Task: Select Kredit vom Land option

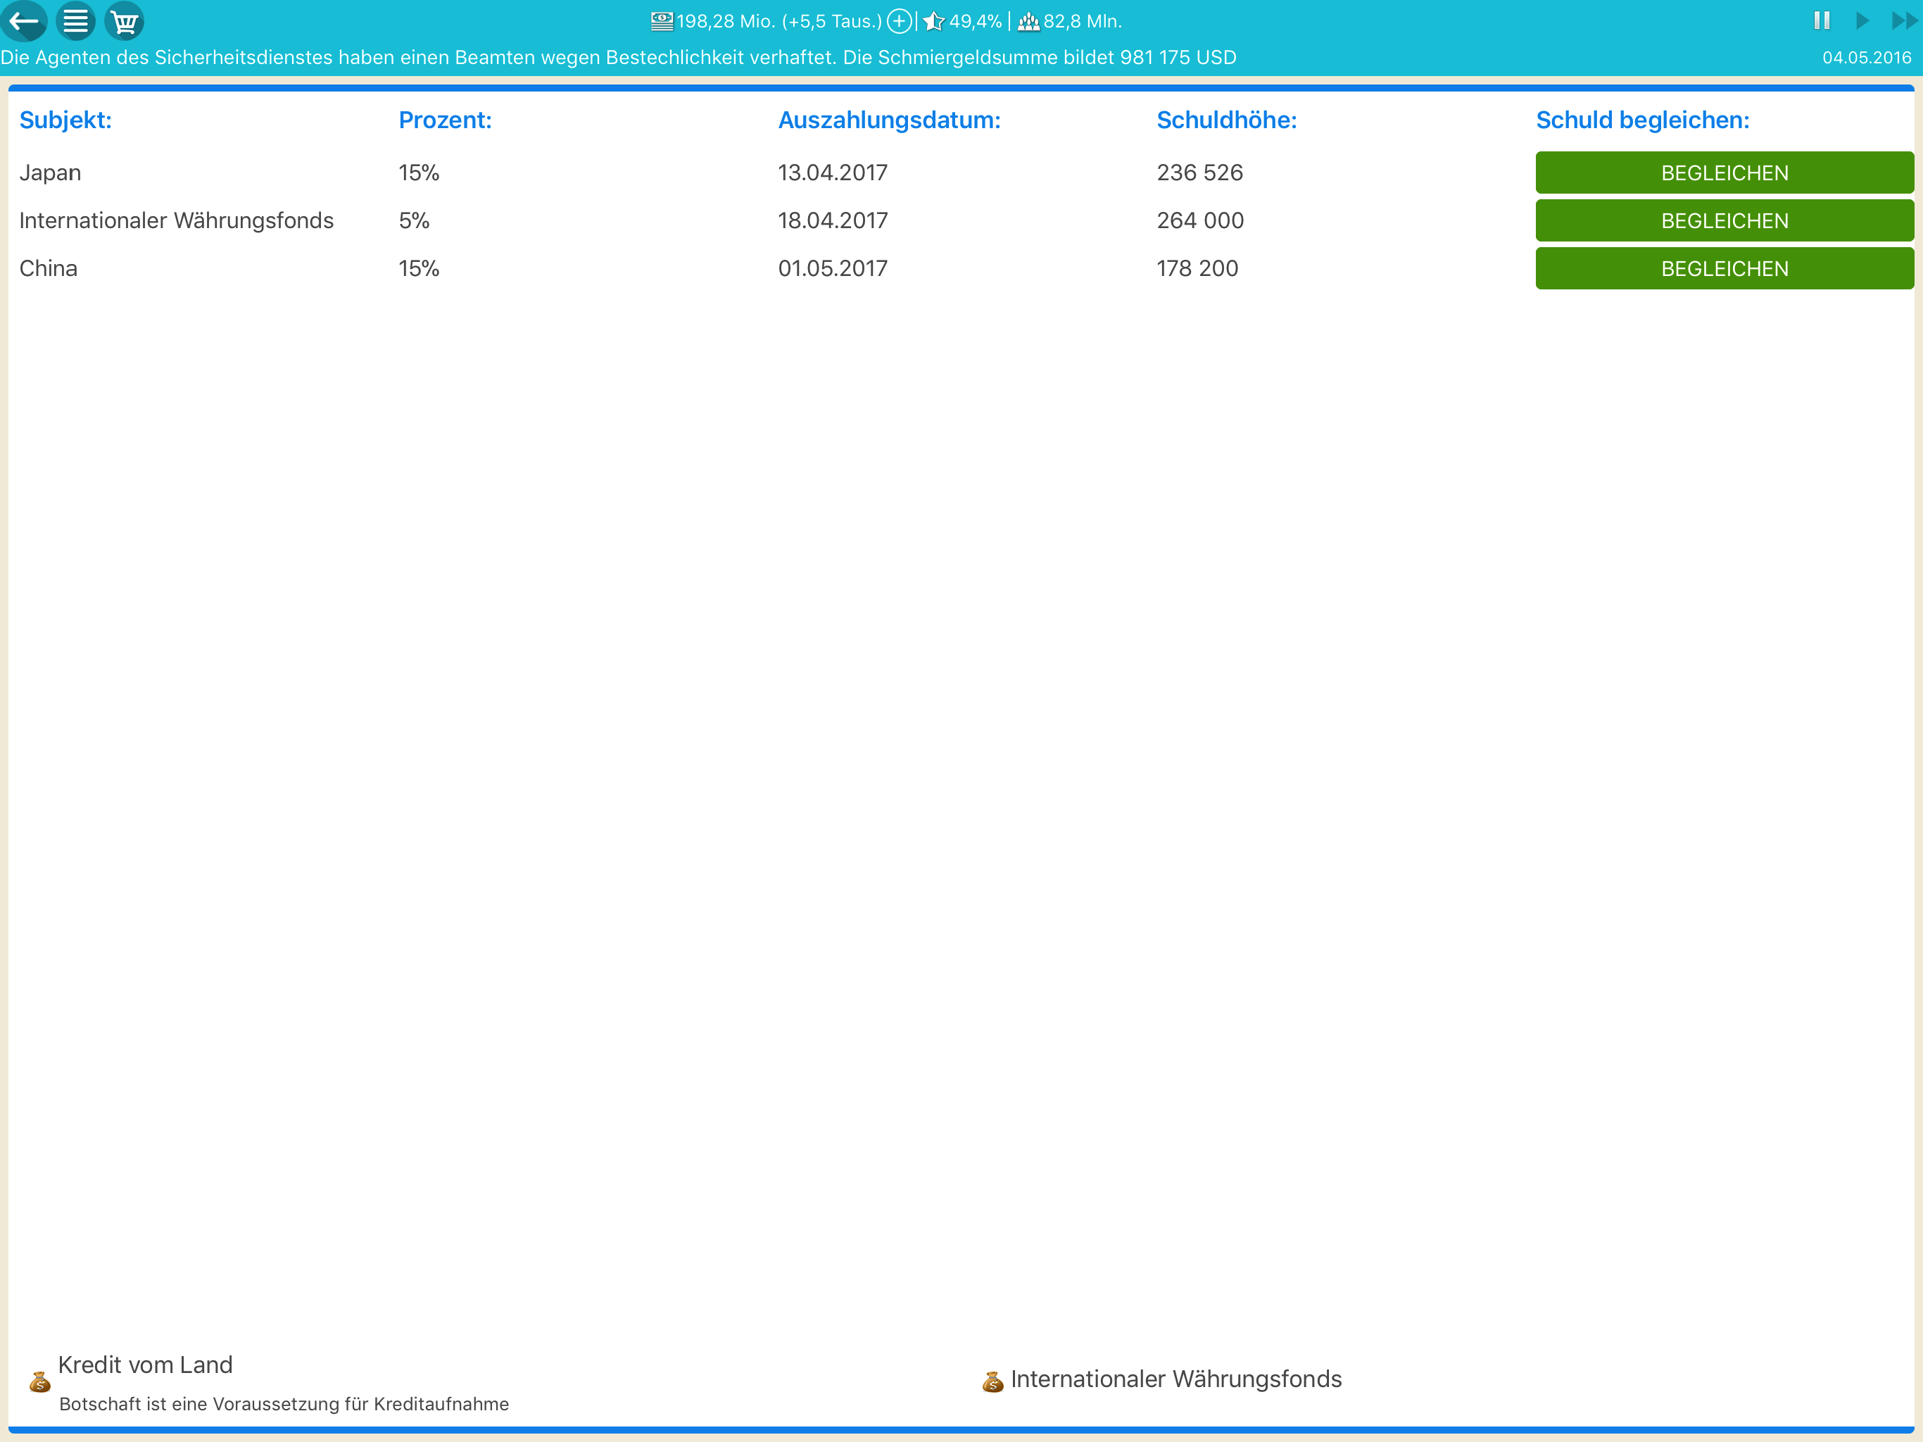Action: (x=145, y=1365)
